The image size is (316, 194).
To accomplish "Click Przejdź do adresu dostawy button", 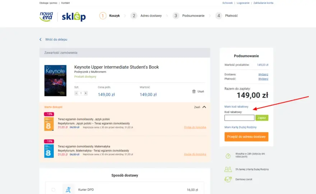I will click(246, 137).
